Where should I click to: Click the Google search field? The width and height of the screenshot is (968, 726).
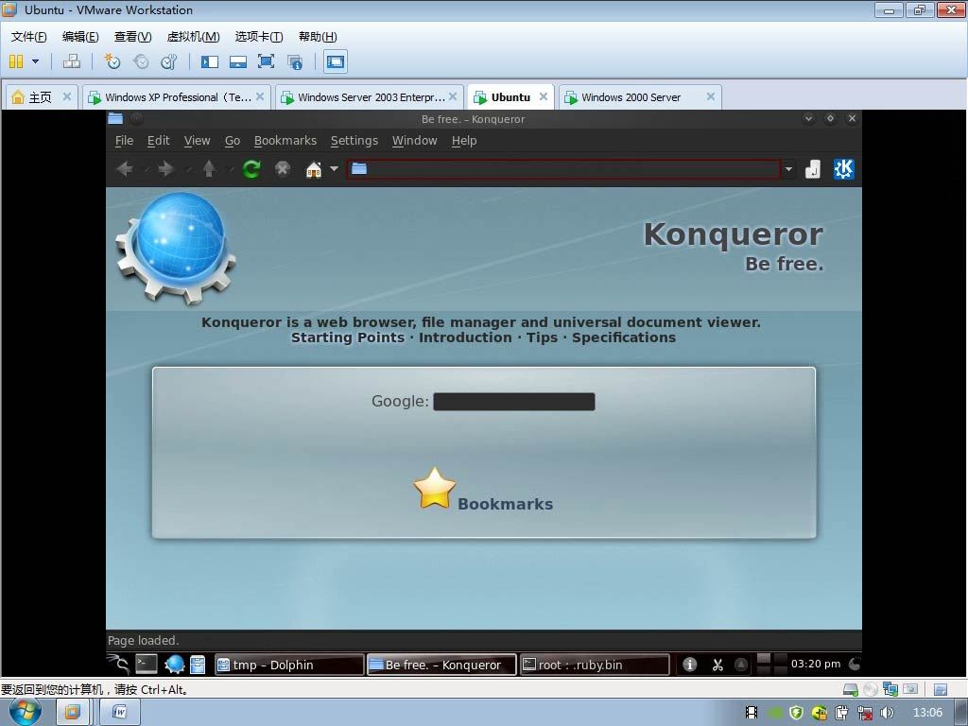[514, 401]
